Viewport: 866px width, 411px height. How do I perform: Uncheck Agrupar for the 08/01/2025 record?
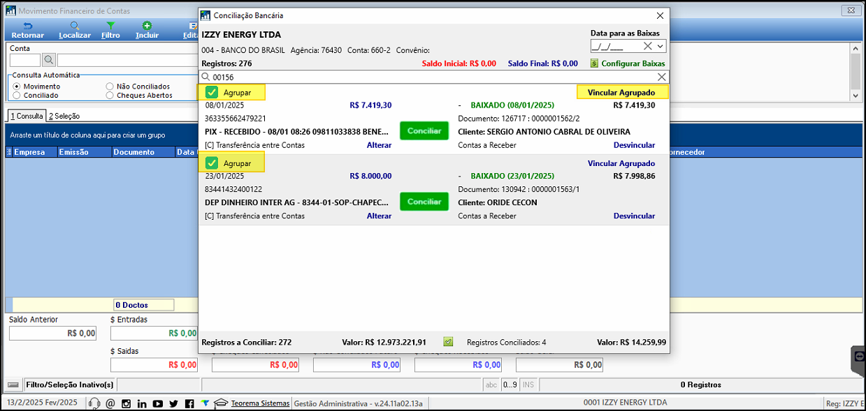tap(212, 92)
